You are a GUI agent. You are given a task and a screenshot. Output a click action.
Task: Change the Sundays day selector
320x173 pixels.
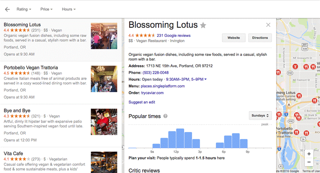click(x=260, y=116)
